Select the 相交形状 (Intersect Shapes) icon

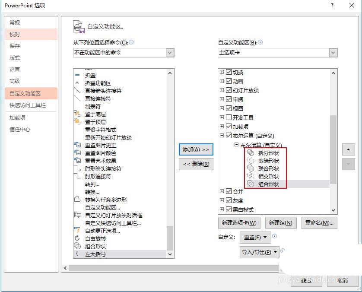(x=250, y=175)
